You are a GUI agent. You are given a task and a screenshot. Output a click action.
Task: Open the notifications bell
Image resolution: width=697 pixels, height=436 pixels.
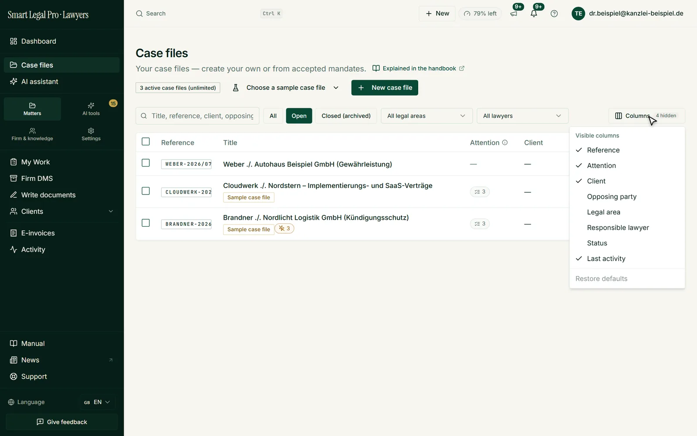[534, 14]
